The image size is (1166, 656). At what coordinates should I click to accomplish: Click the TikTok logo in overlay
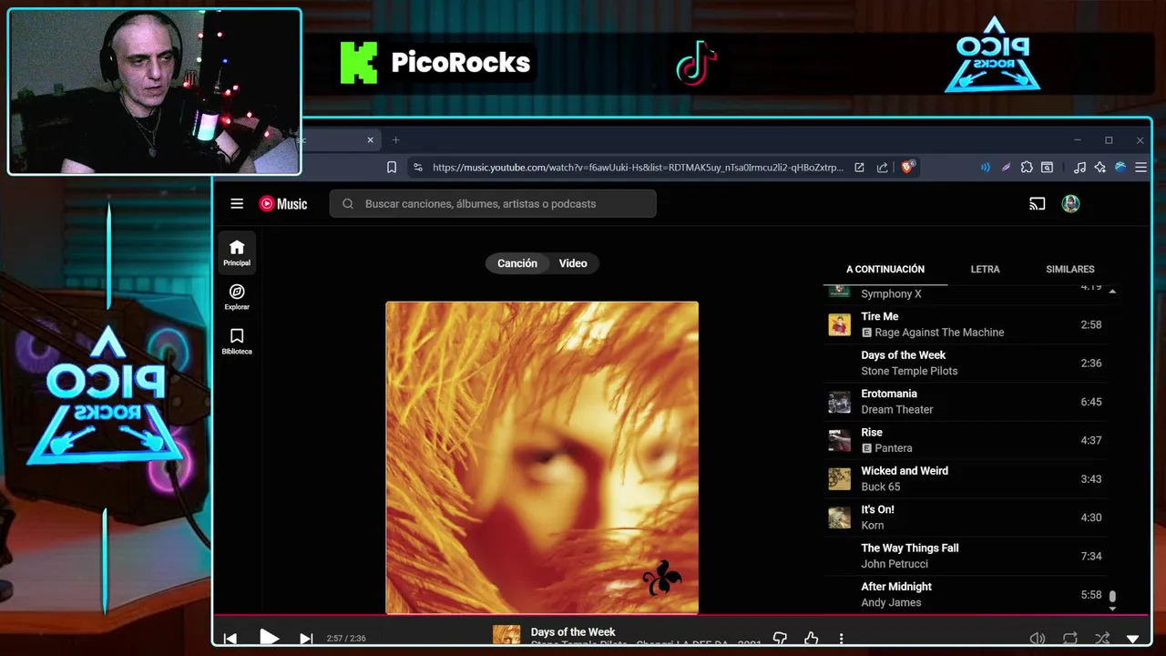696,63
